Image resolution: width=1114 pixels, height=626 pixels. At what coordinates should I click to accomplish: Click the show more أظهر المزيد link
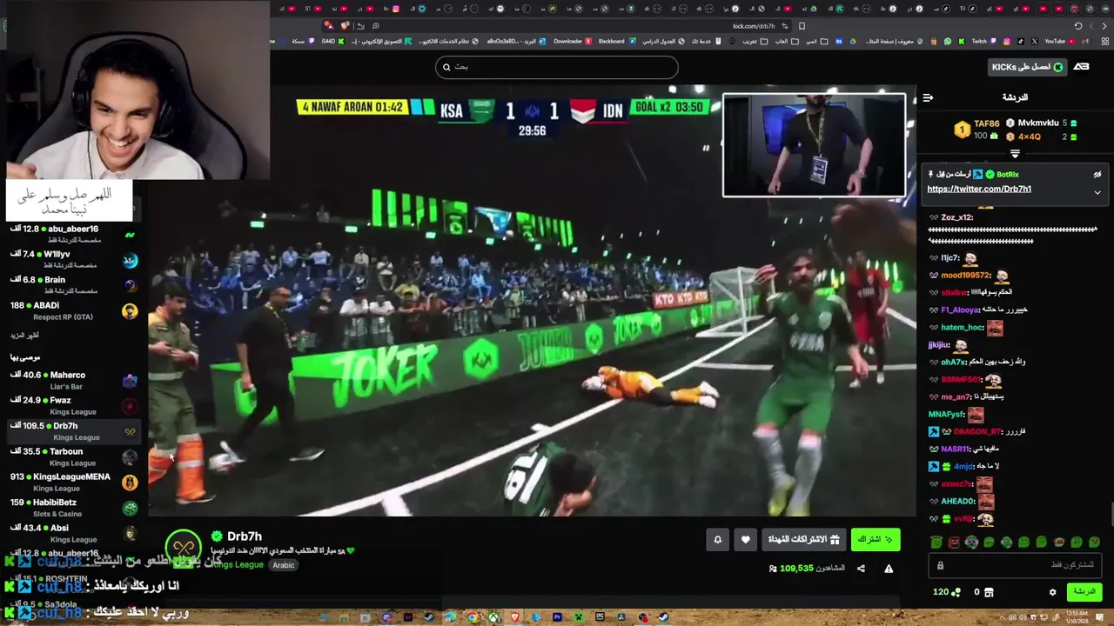click(24, 336)
